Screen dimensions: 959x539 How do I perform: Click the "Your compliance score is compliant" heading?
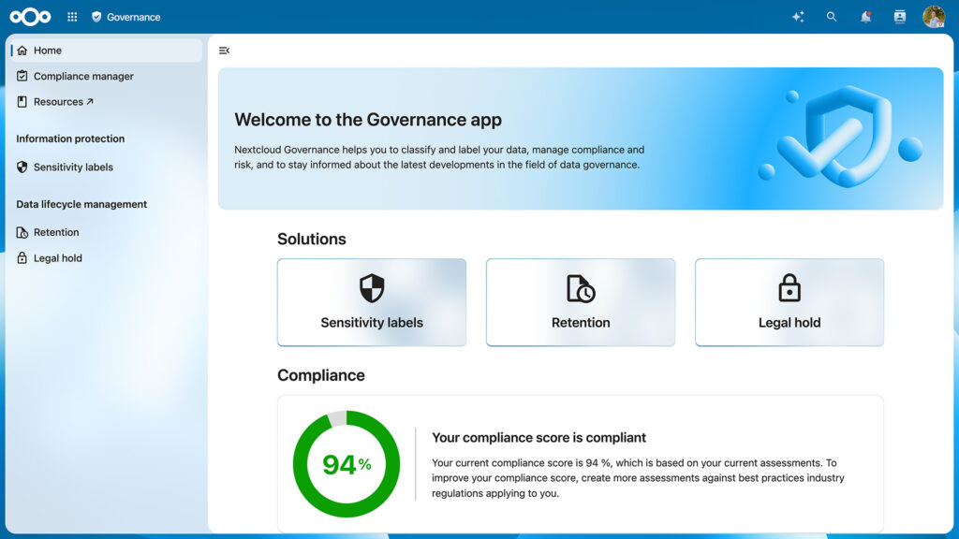pyautogui.click(x=539, y=438)
